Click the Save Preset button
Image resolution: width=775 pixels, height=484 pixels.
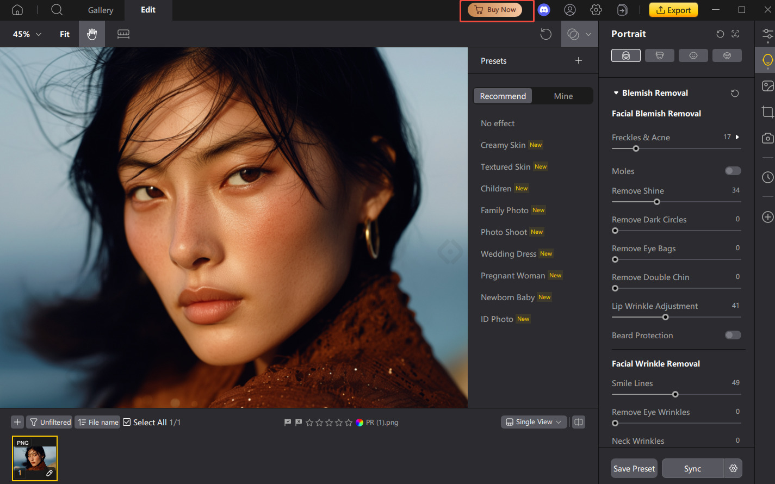[x=634, y=469]
